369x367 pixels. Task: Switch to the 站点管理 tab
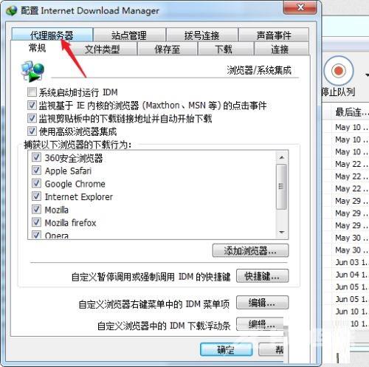[129, 35]
